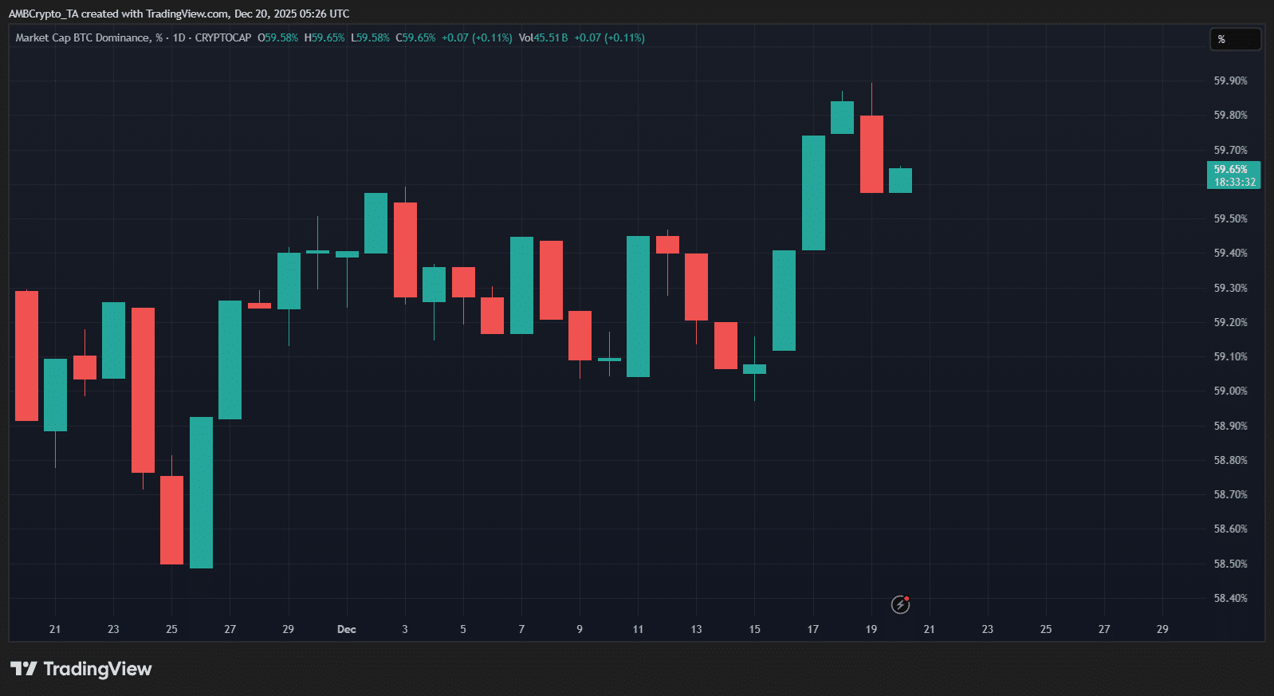Click the 59.65% current price label
The image size is (1274, 696).
(1233, 175)
